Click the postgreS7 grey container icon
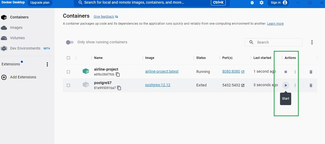This screenshot has height=144, width=325. [x=86, y=85]
